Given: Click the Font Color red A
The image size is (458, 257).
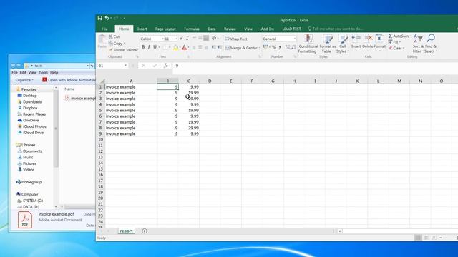Looking at the screenshot, I should pos(185,47).
